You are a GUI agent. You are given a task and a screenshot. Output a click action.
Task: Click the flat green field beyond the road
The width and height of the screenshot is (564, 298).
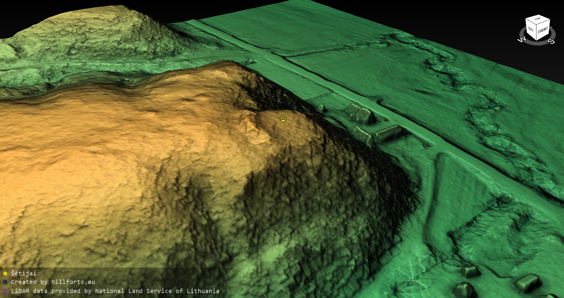click(x=367, y=67)
